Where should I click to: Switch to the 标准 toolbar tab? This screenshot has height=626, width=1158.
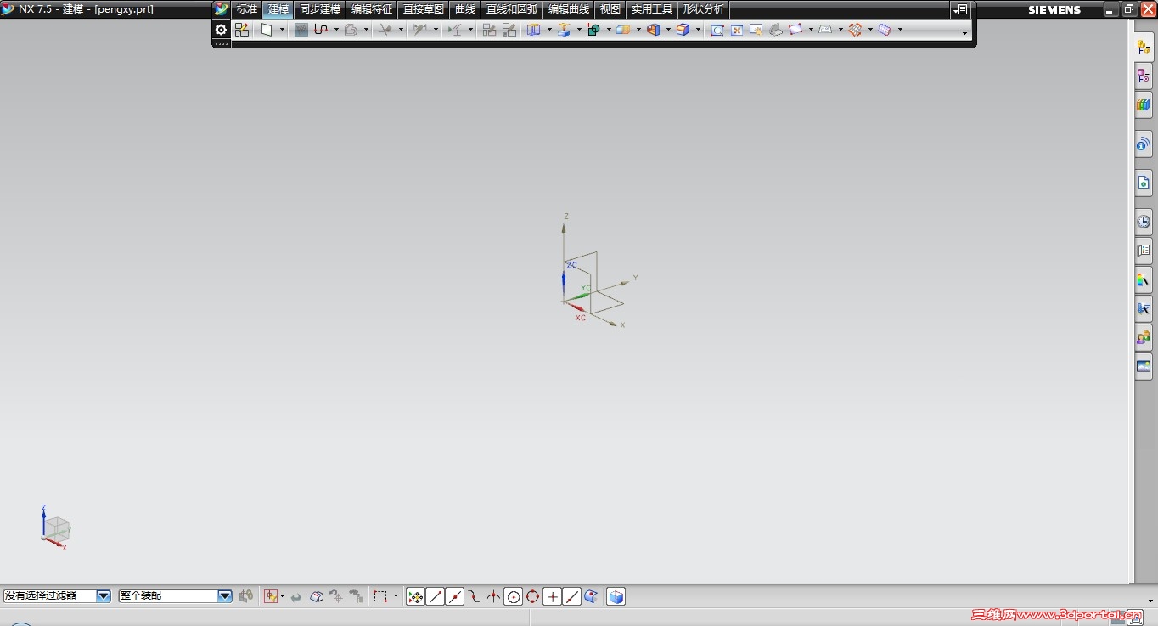[246, 9]
